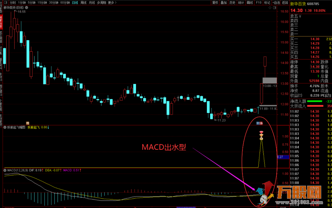This screenshot has height=208, width=332.
Task: Click the green 净流入额 bar
Action: [x=314, y=101]
